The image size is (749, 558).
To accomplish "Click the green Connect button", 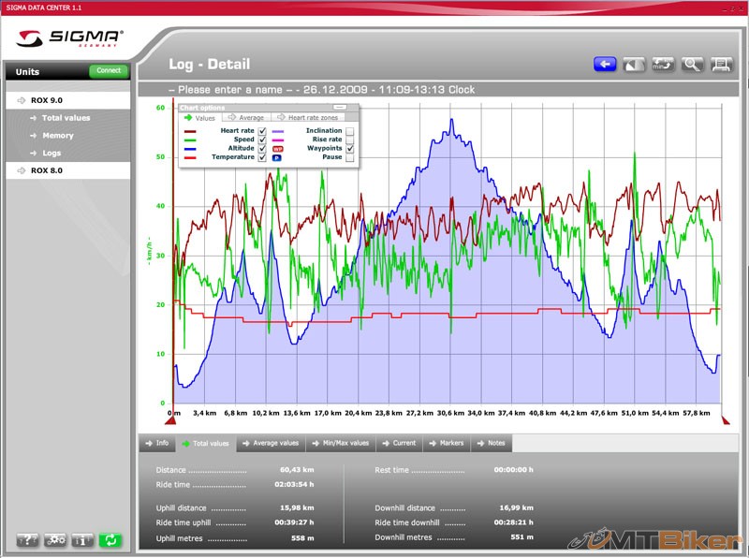I will (108, 71).
